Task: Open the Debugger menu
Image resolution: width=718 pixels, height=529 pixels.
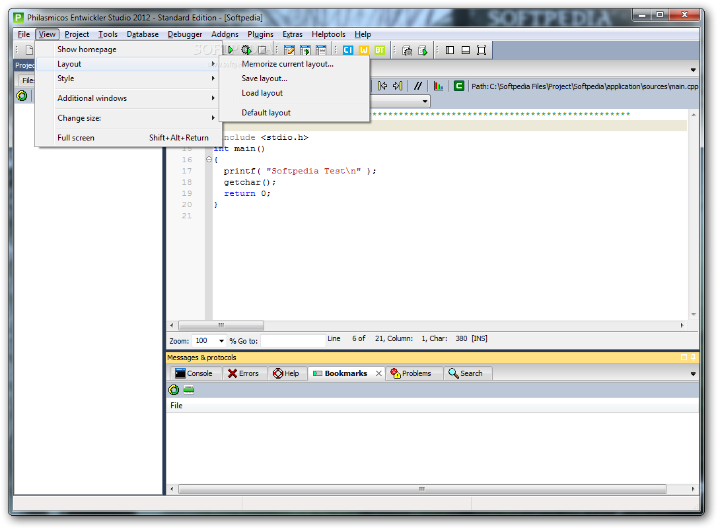Action: click(x=184, y=34)
